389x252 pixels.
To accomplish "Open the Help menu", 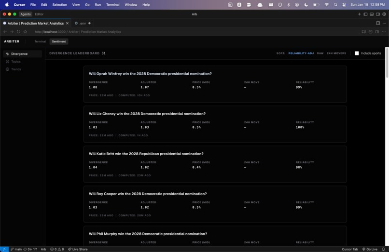I will coord(146,4).
